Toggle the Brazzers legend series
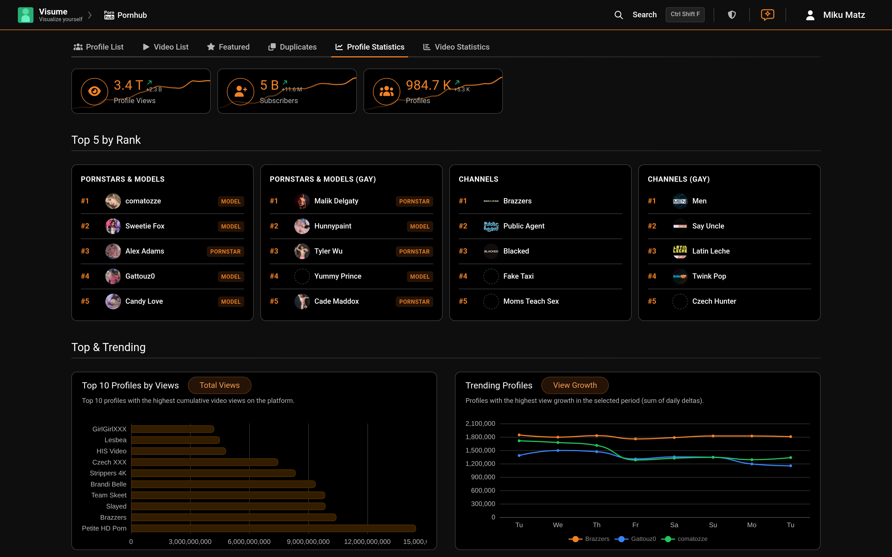Viewport: 892px width, 557px height. pyautogui.click(x=589, y=539)
